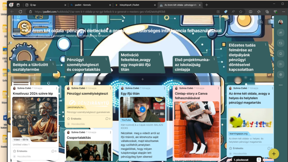Open comments on Pénzügyi személyiségteszt post
The image size is (288, 162).
point(108,119)
